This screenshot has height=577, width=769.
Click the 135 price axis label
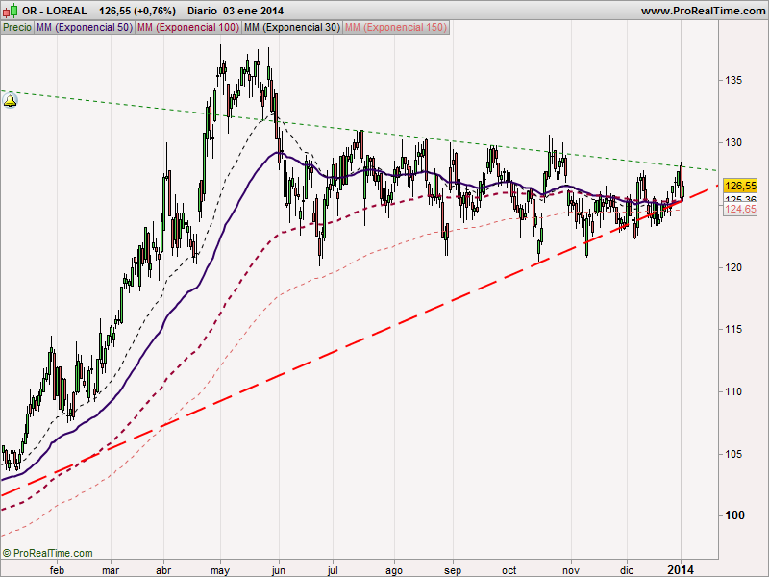(733, 80)
